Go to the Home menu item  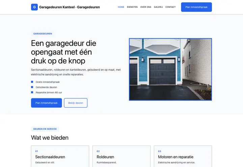pyautogui.click(x=121, y=7)
